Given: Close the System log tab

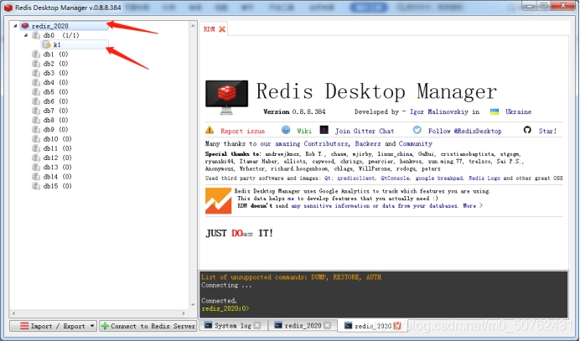Looking at the screenshot, I should click(257, 325).
